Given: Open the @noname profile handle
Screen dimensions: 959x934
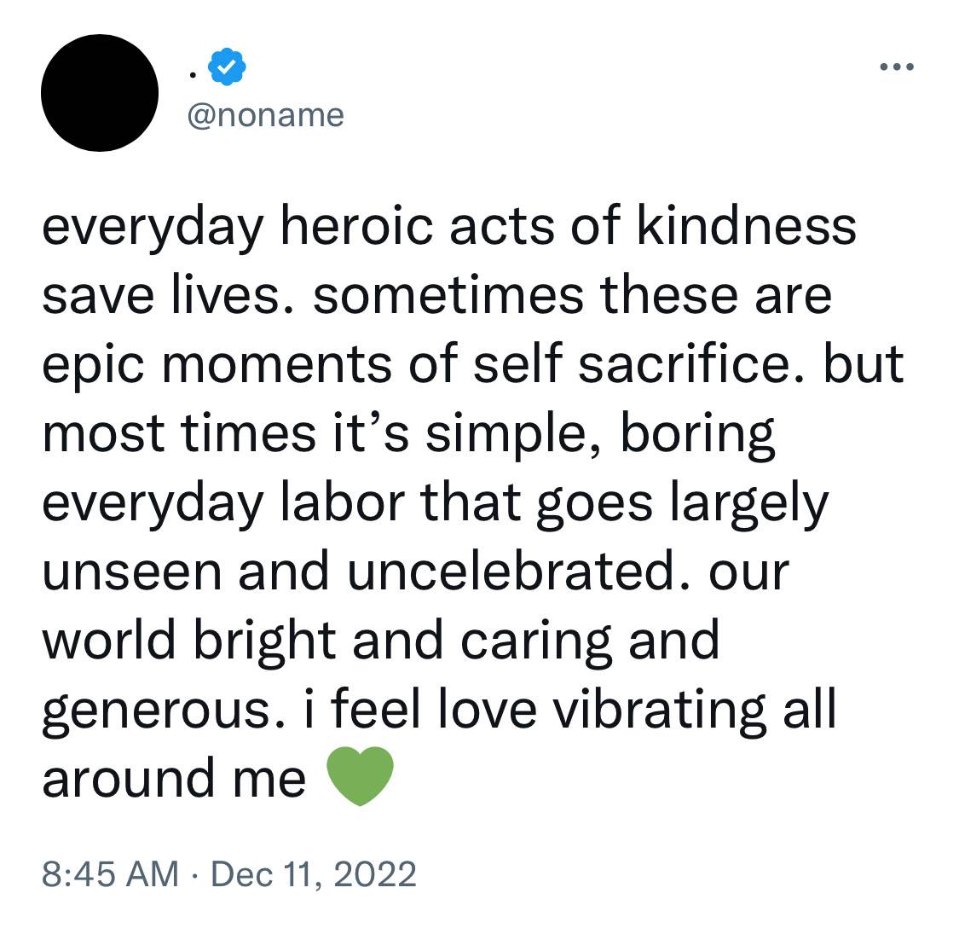Looking at the screenshot, I should tap(265, 115).
